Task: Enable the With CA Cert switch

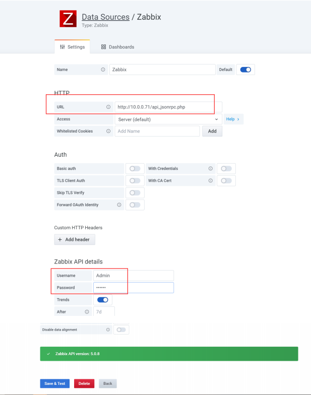Action: pyautogui.click(x=226, y=180)
